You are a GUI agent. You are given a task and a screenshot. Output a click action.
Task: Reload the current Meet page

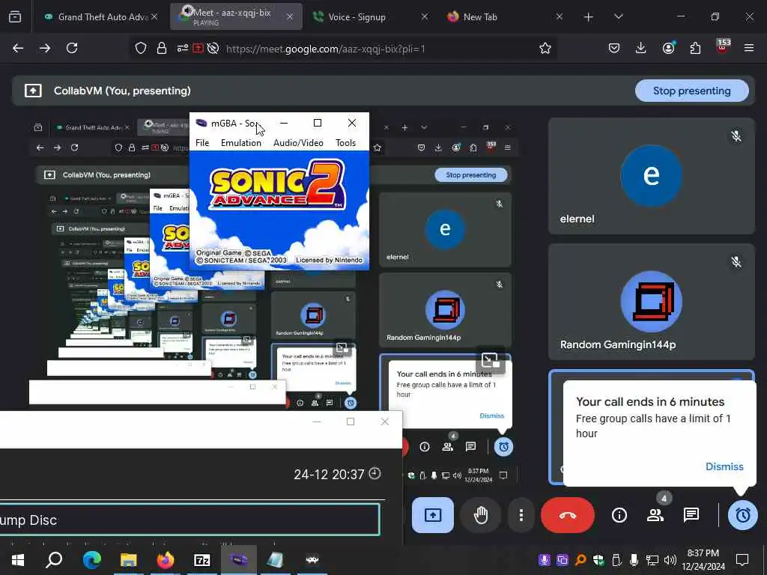72,48
